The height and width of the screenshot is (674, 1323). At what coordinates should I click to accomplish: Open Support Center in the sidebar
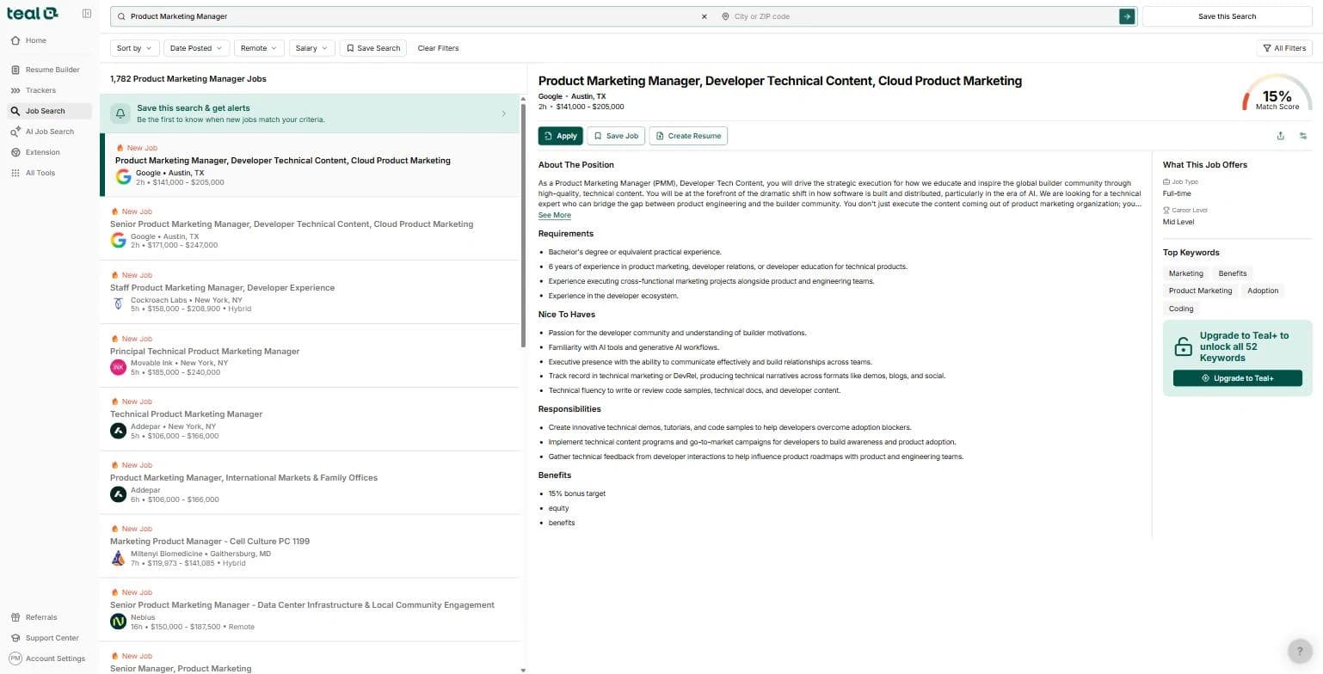48,638
